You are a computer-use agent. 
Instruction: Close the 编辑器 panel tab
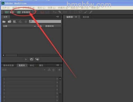[x=79, y=17]
